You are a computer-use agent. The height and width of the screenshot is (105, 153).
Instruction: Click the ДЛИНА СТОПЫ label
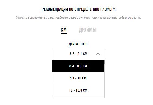point(79,44)
